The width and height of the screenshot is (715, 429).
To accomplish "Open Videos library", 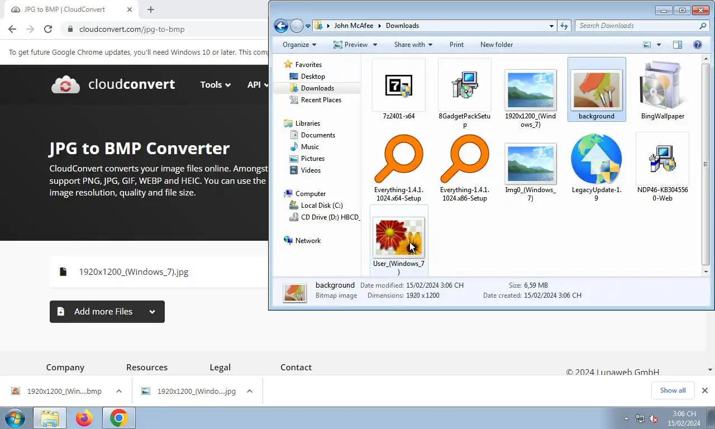I will pos(311,170).
